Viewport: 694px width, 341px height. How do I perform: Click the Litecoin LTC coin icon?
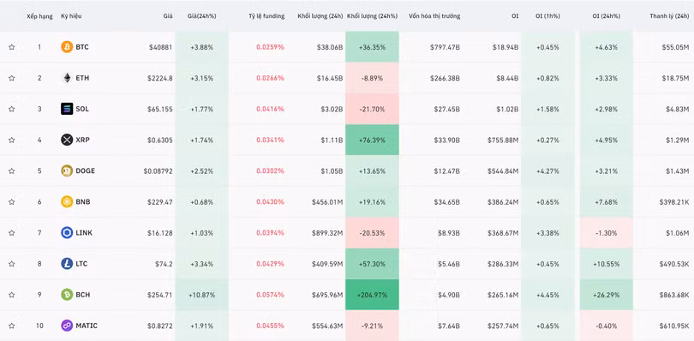(x=67, y=264)
